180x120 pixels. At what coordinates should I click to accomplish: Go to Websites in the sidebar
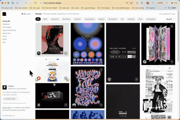pyautogui.click(x=6, y=24)
